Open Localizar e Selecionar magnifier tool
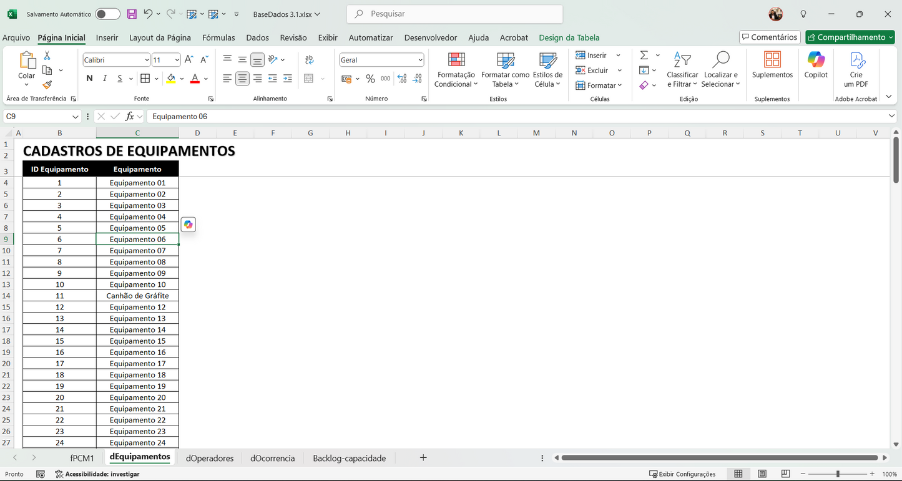The width and height of the screenshot is (902, 481). coord(720,60)
